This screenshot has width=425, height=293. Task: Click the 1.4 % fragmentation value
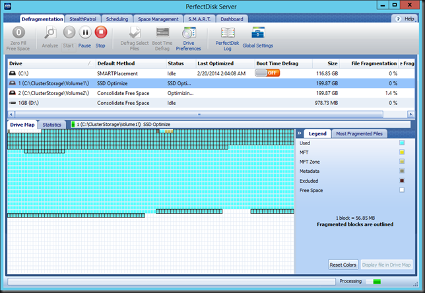tap(391, 93)
